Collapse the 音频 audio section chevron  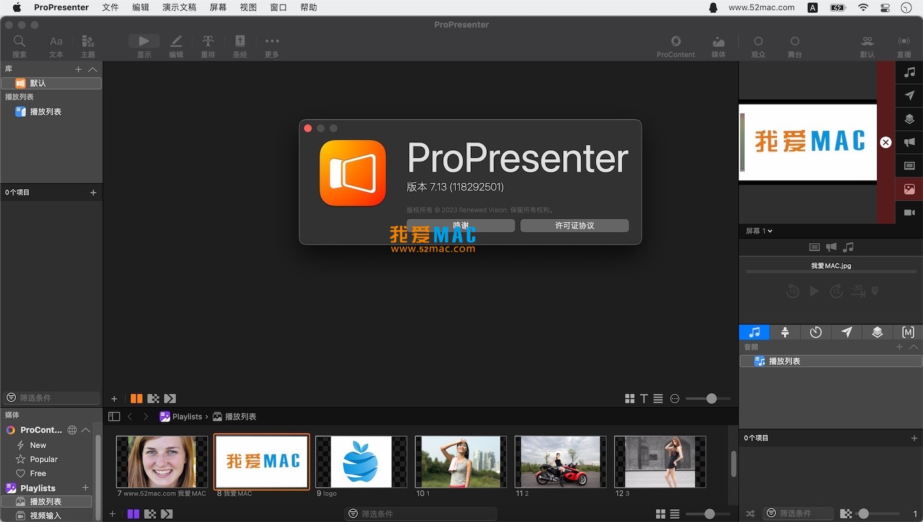[914, 347]
